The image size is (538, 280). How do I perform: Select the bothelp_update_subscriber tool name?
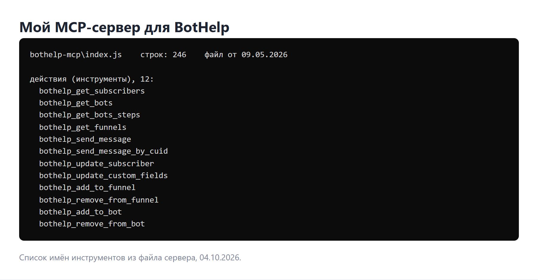tap(97, 164)
